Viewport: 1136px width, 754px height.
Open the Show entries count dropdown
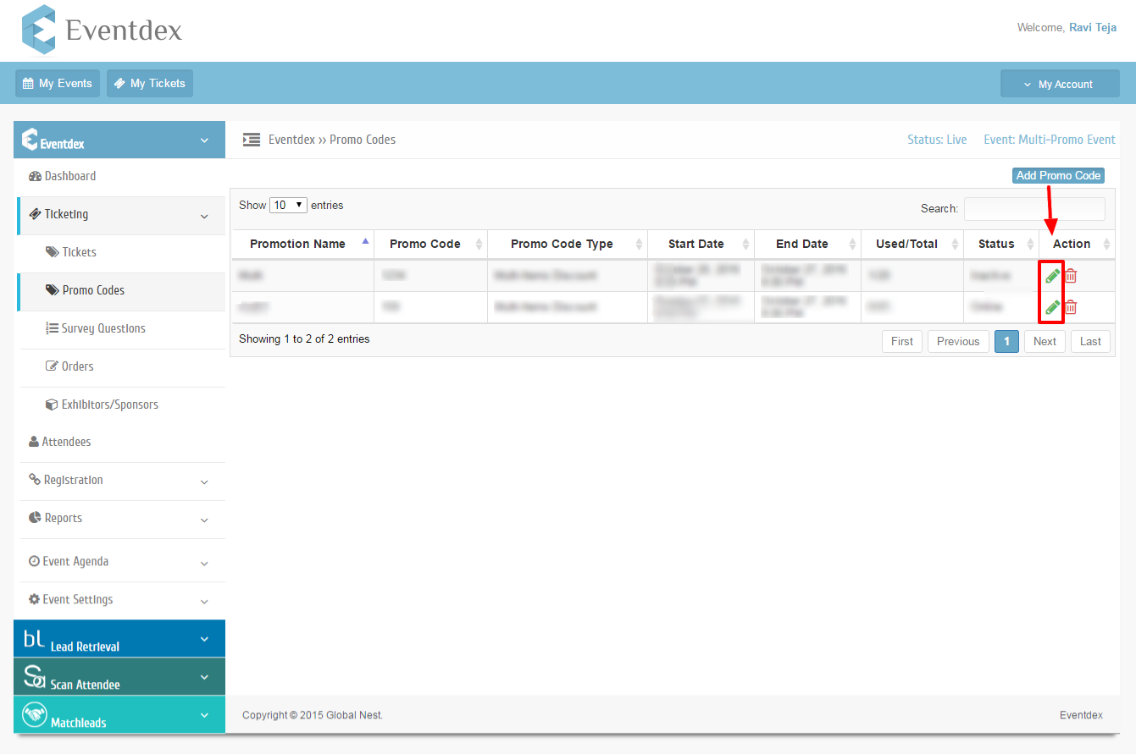tap(288, 206)
